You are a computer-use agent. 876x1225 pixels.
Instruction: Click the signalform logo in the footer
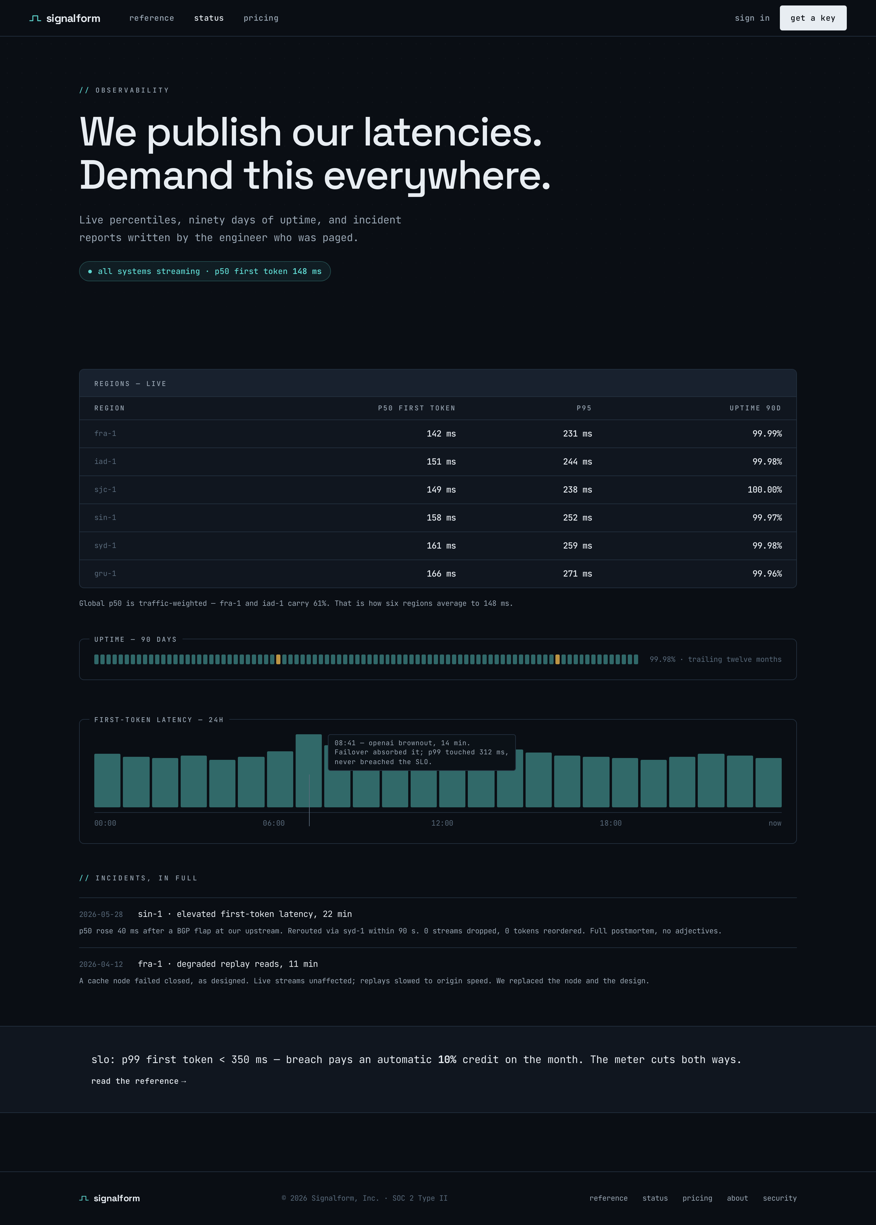pos(109,1198)
